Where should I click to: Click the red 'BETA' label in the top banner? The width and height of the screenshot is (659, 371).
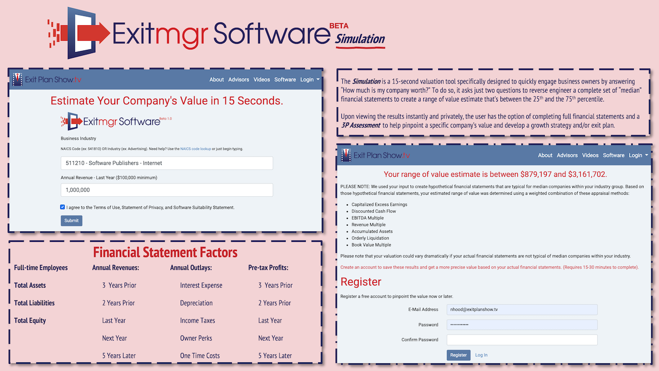(x=339, y=26)
